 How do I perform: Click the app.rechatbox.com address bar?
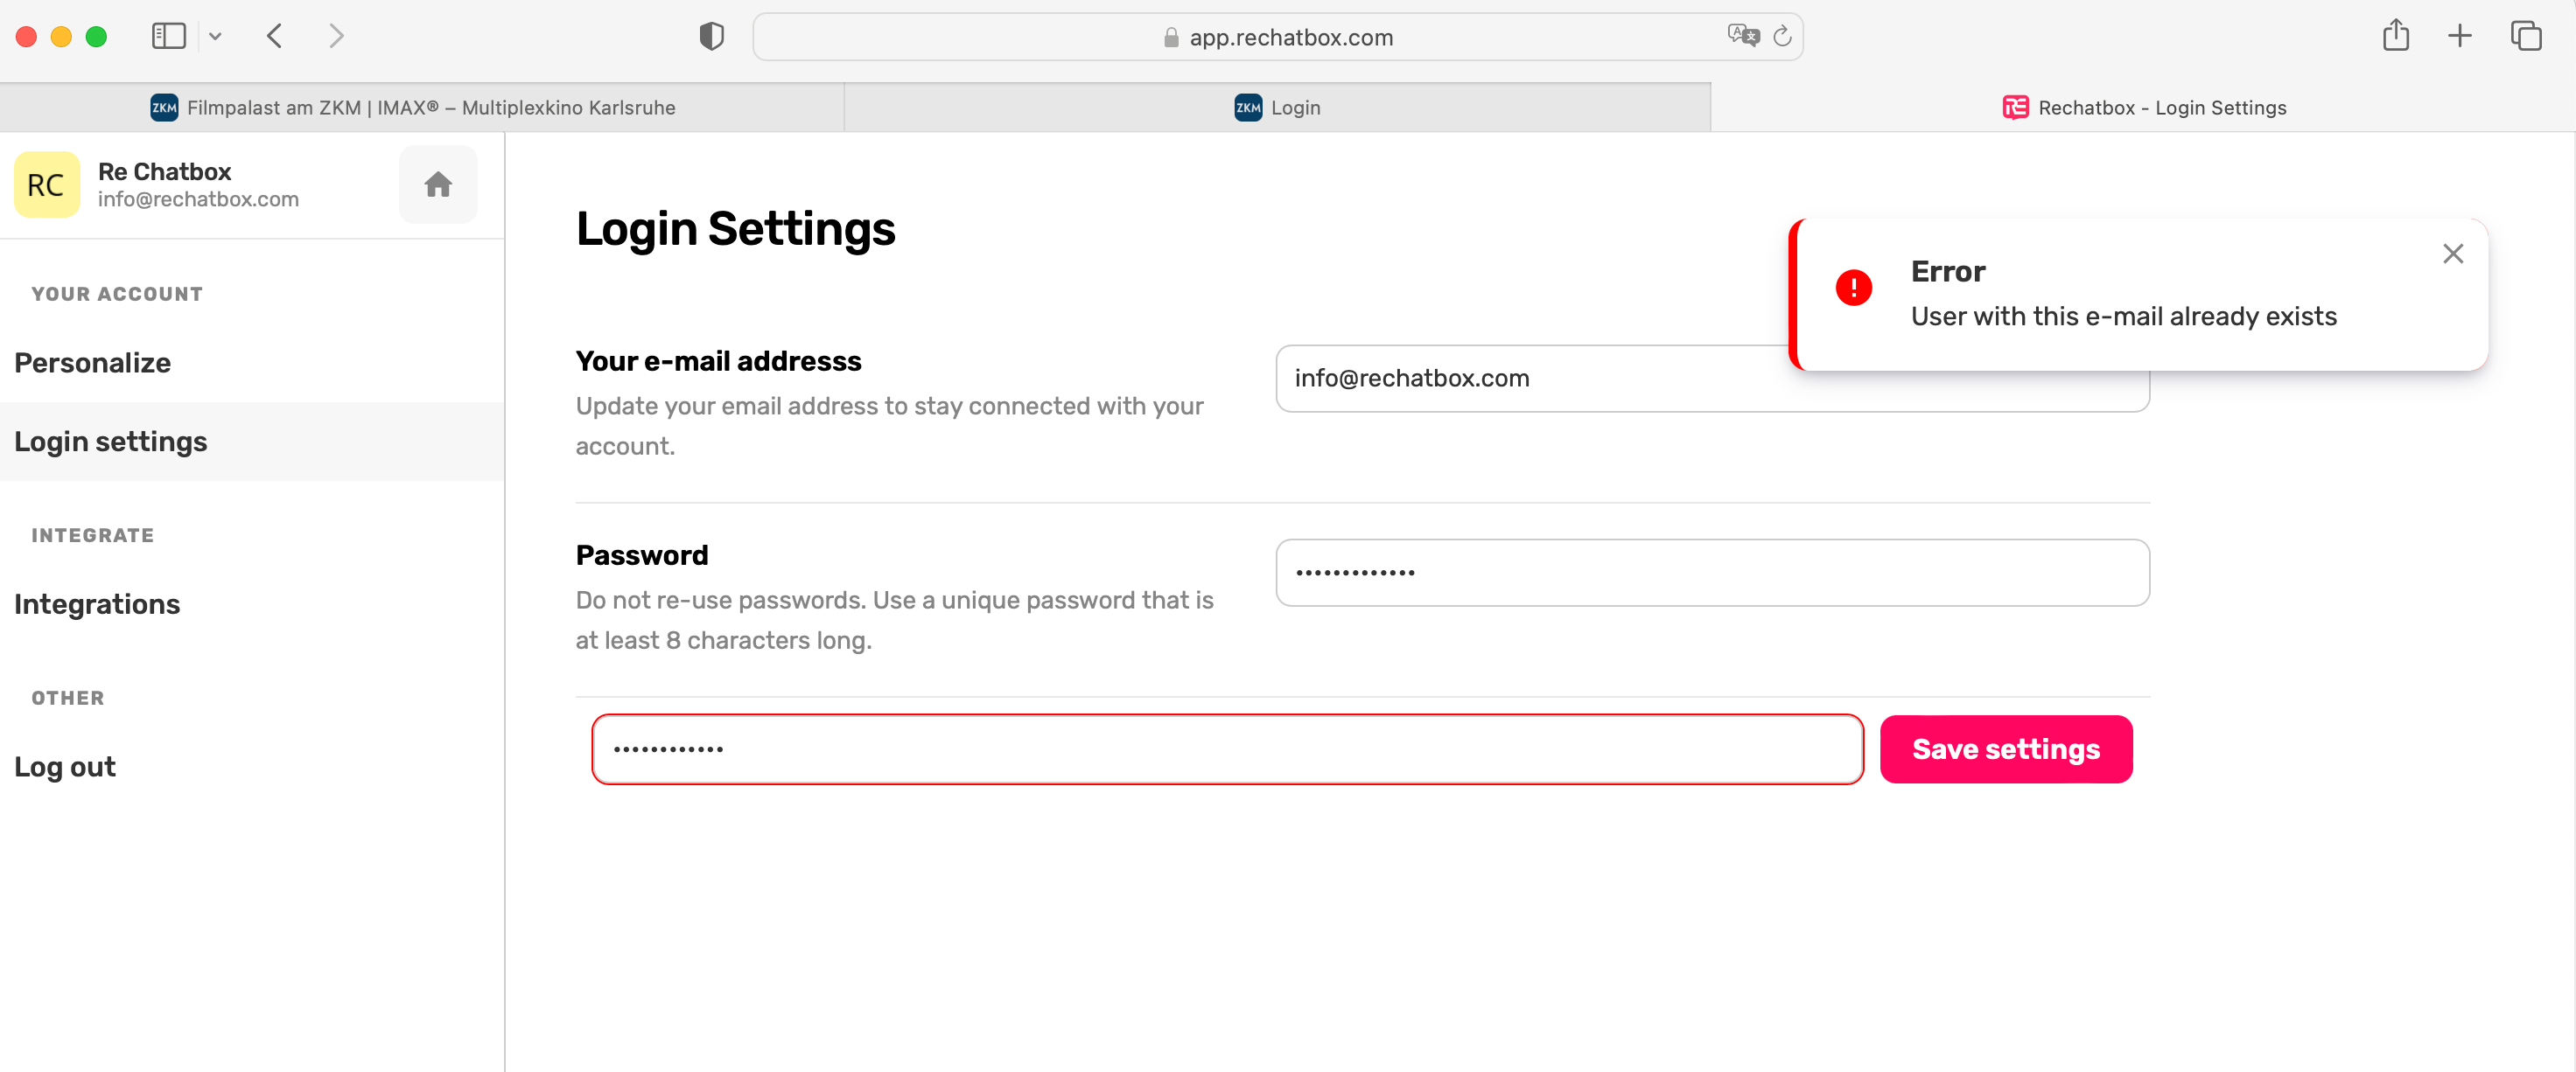(1278, 37)
